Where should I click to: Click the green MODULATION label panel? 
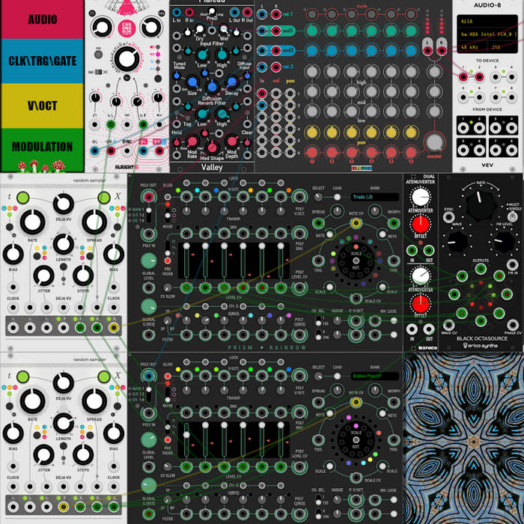[x=41, y=147]
